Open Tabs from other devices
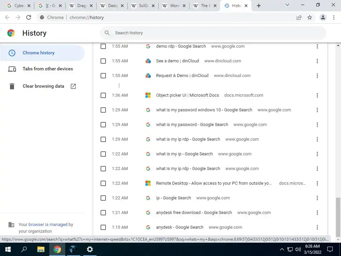The width and height of the screenshot is (341, 256). (x=42, y=69)
